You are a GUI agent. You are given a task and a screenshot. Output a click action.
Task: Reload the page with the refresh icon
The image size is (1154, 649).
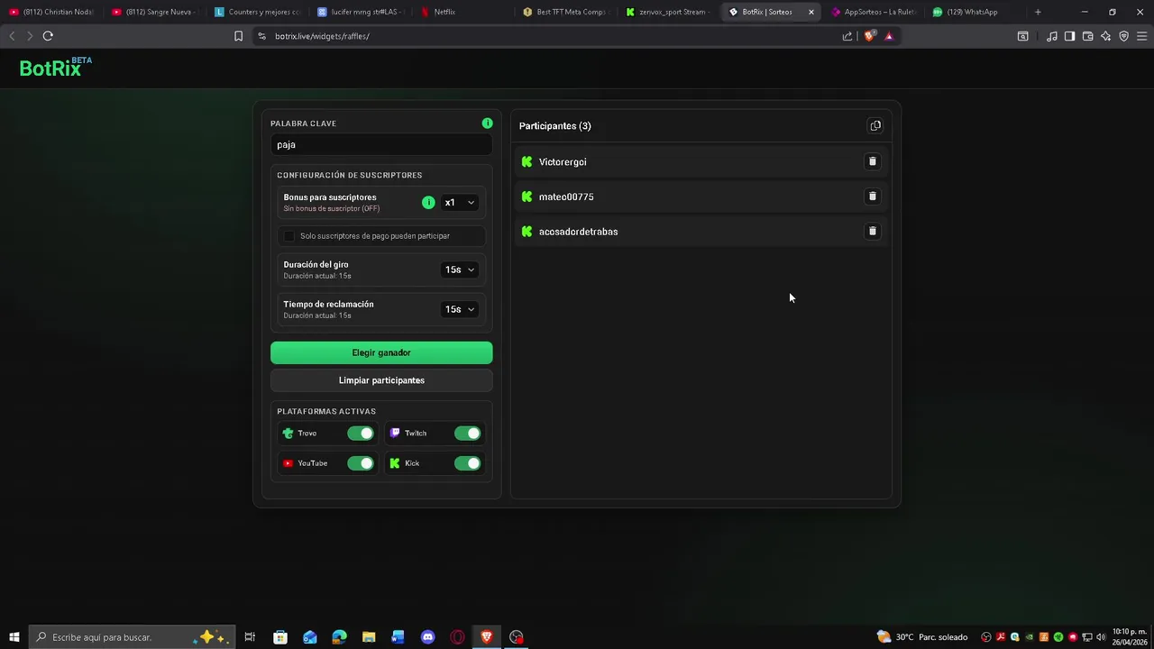pyautogui.click(x=48, y=36)
